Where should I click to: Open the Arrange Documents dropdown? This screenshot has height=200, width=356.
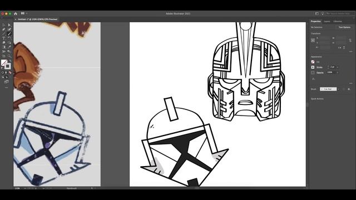tap(23, 13)
